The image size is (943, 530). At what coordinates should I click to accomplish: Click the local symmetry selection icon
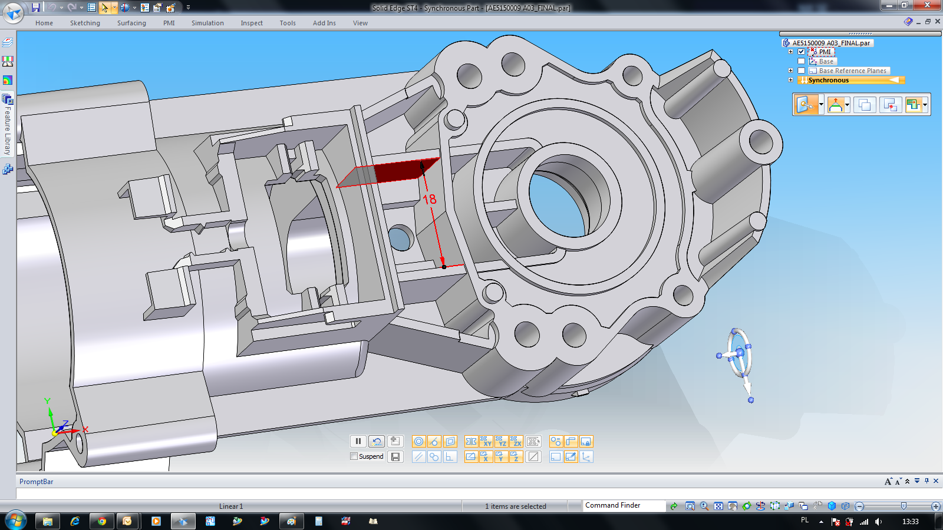click(533, 441)
